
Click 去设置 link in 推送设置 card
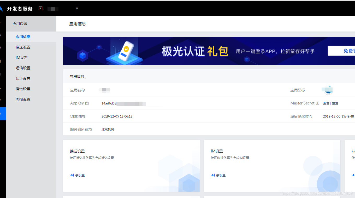coord(80,175)
